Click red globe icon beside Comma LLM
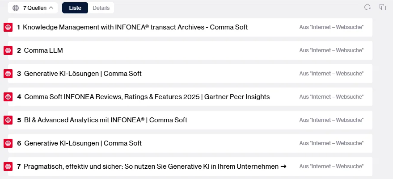The image size is (393, 179). [8, 50]
